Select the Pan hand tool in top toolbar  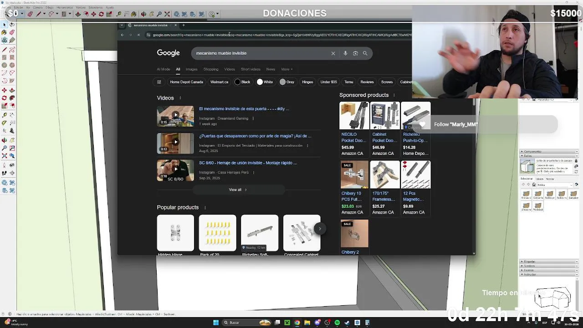151,14
